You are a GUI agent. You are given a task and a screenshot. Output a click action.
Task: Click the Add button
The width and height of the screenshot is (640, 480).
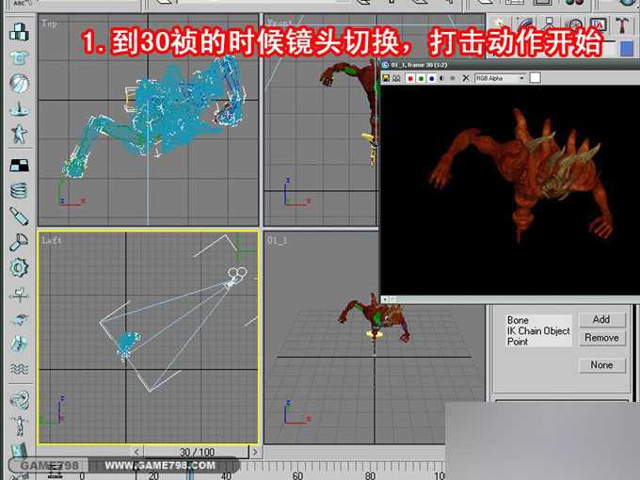coord(601,320)
